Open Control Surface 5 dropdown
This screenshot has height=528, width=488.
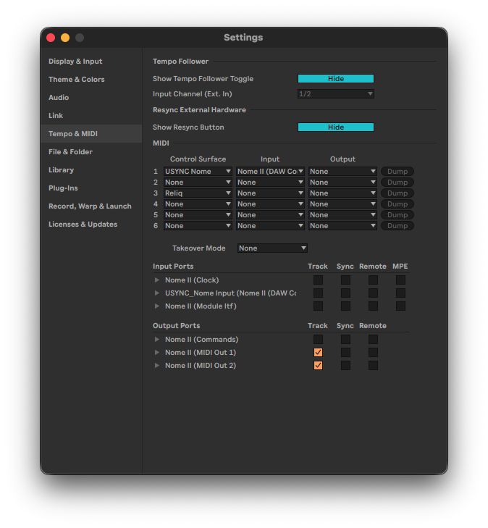(198, 215)
